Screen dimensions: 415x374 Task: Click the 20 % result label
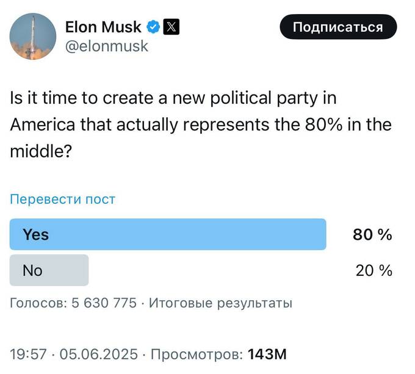(374, 270)
